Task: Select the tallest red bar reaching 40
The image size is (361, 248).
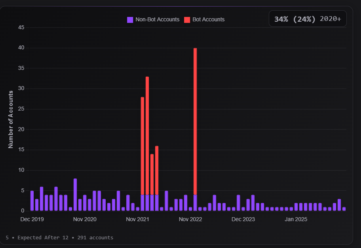Action: tap(195, 122)
